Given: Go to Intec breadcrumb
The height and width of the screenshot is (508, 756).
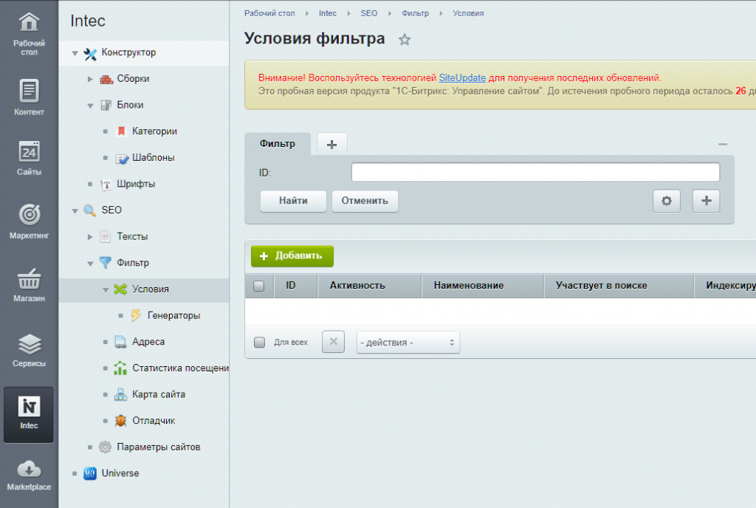Looking at the screenshot, I should coord(327,13).
